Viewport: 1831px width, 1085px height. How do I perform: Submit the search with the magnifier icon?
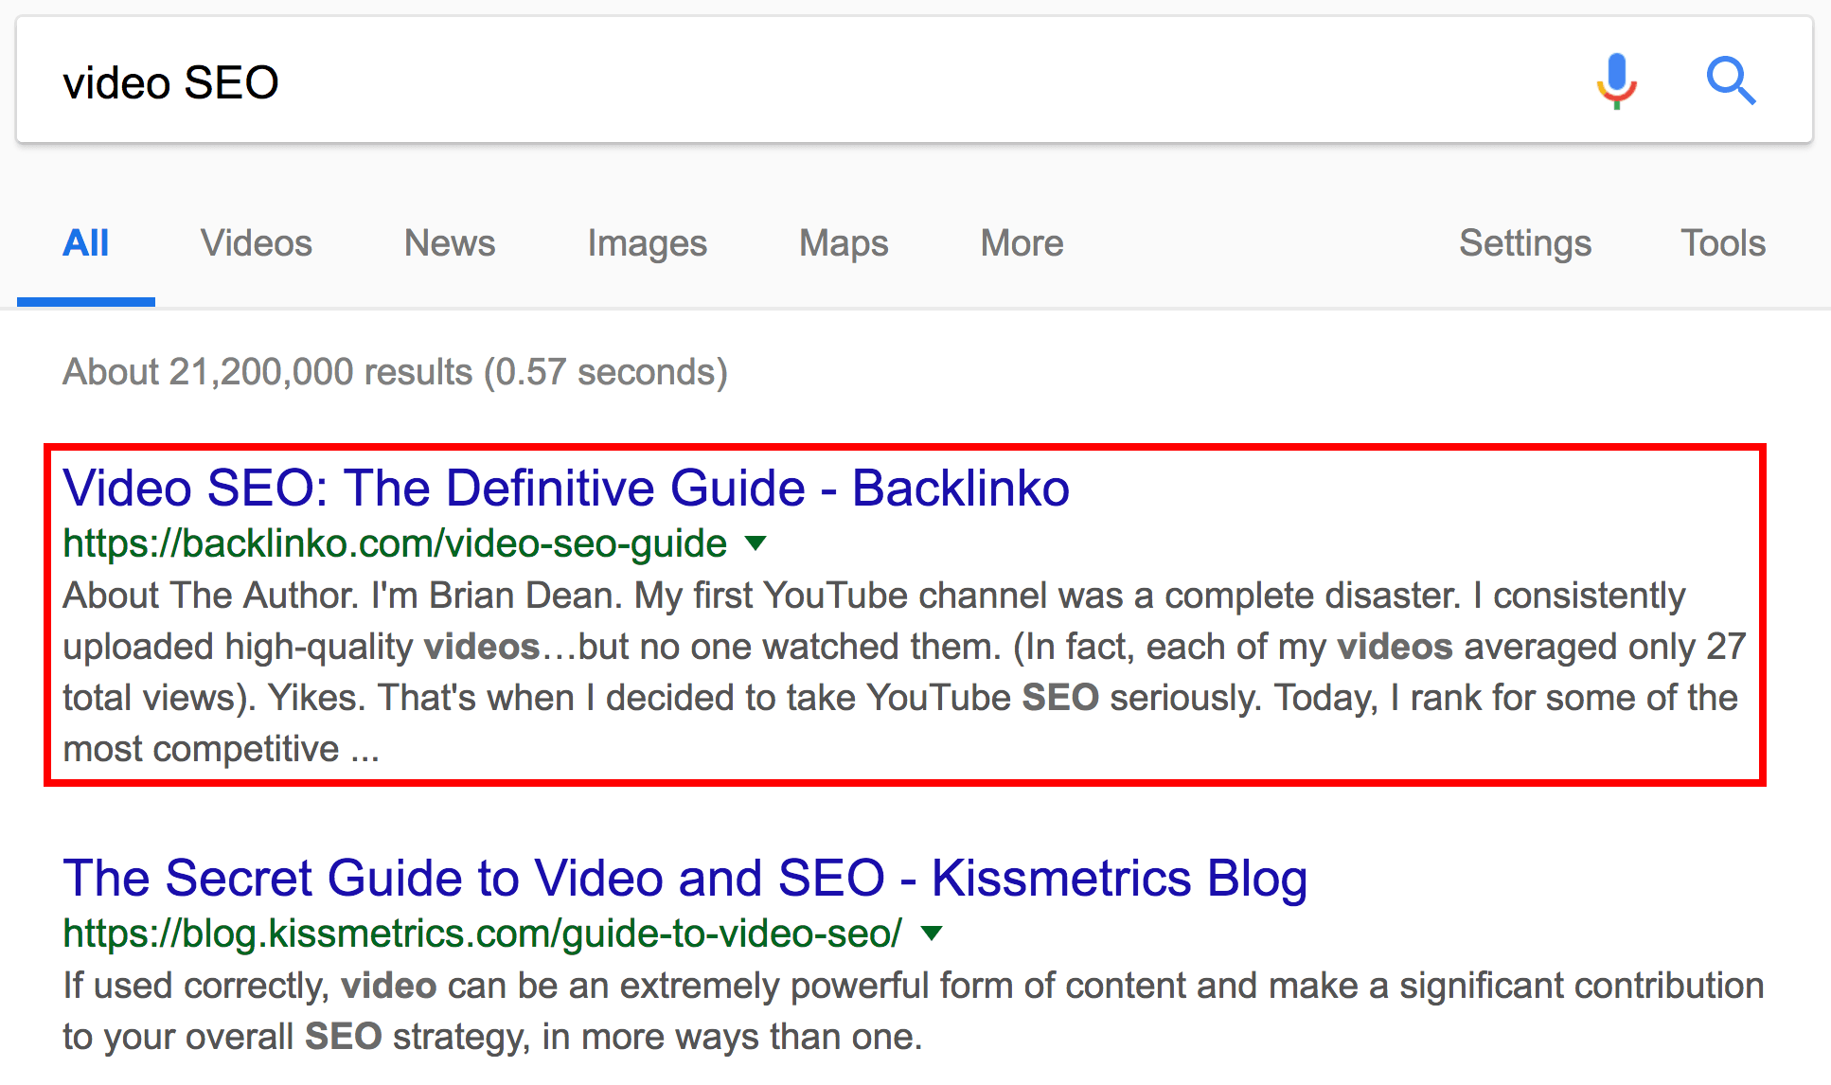pyautogui.click(x=1731, y=81)
